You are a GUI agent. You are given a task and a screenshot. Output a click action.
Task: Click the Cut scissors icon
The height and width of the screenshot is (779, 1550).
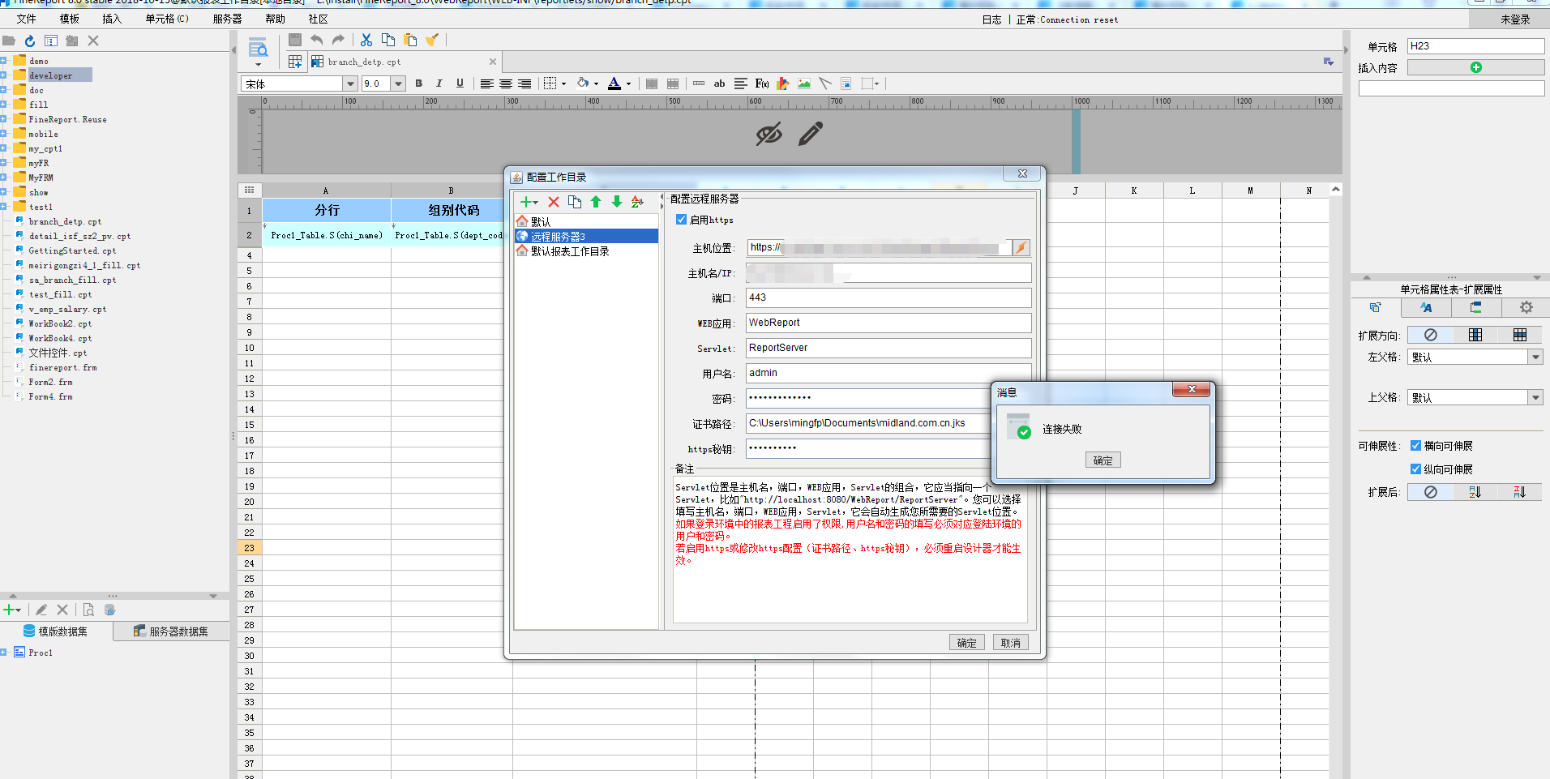(x=366, y=40)
